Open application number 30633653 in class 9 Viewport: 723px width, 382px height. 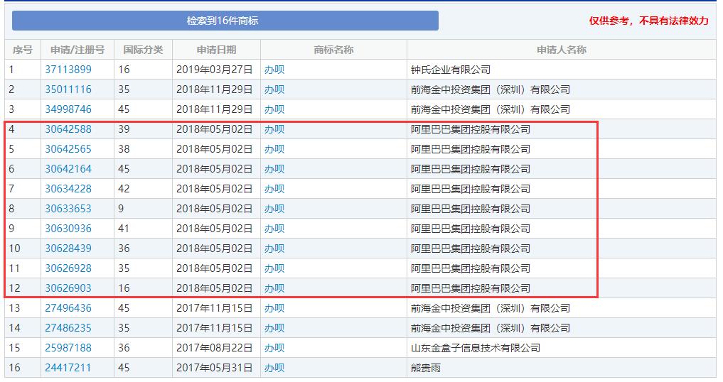[x=68, y=209]
